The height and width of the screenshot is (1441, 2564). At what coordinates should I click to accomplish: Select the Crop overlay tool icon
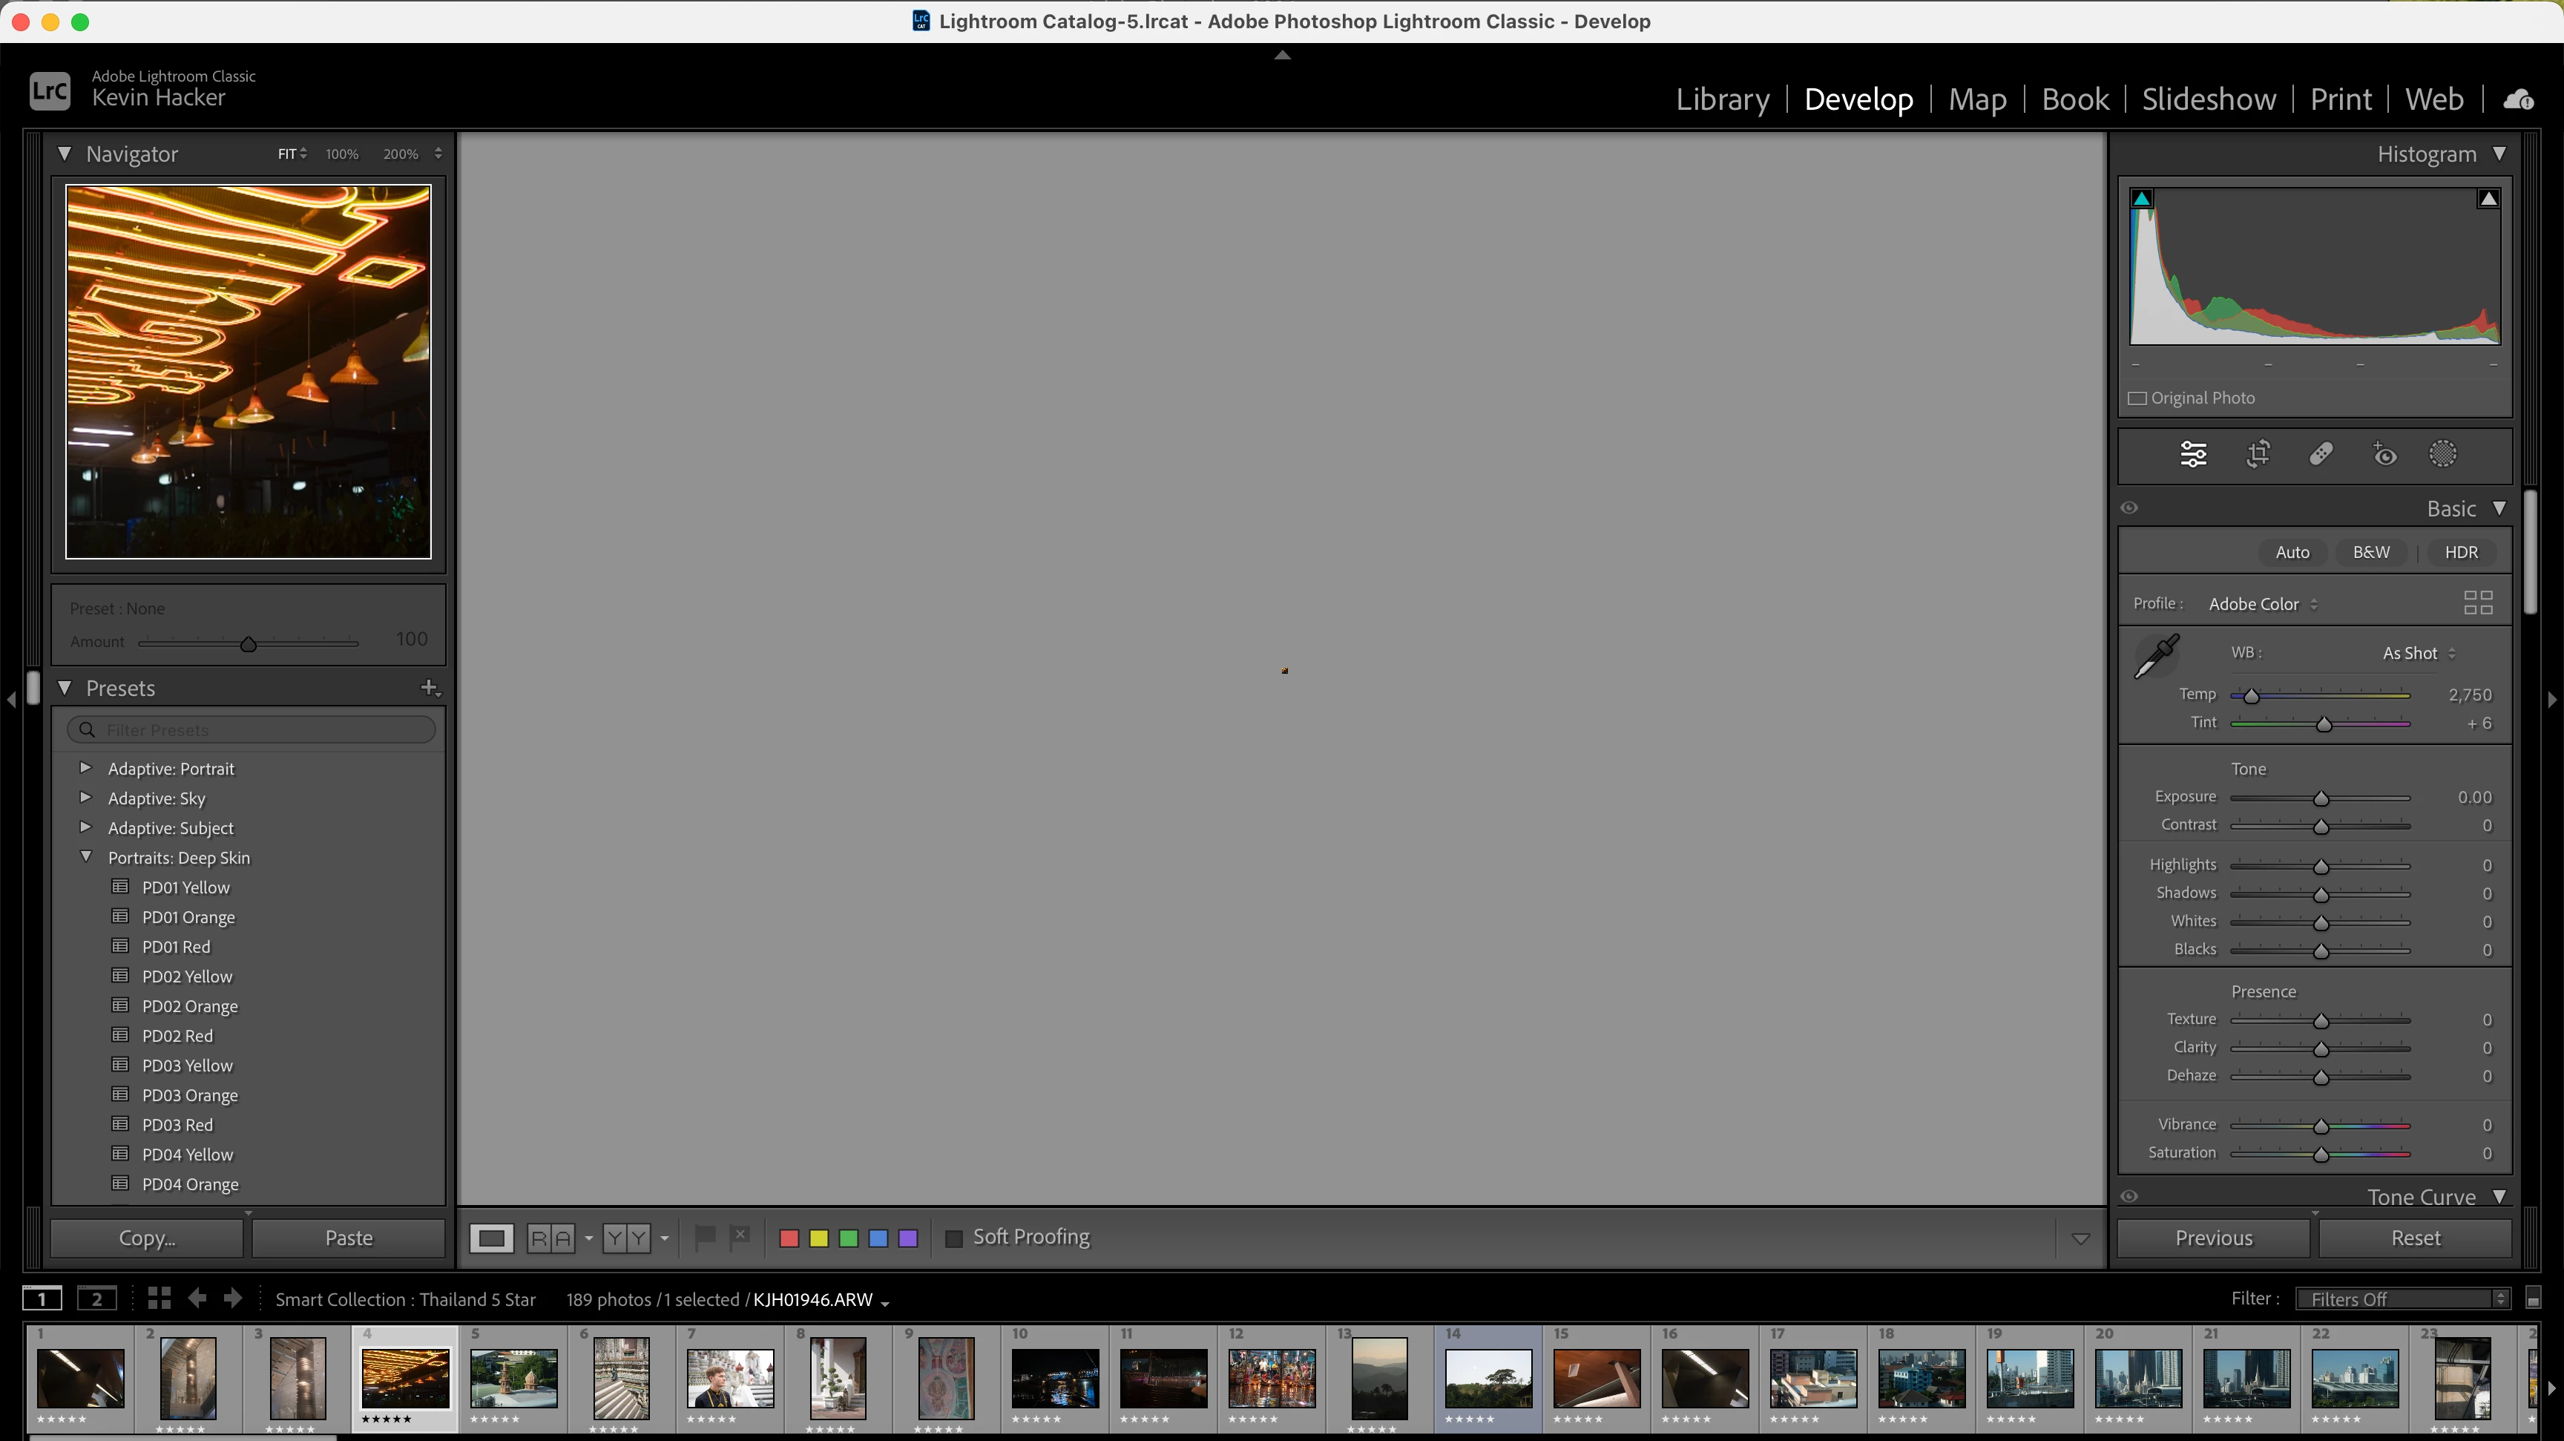pos(2258,455)
